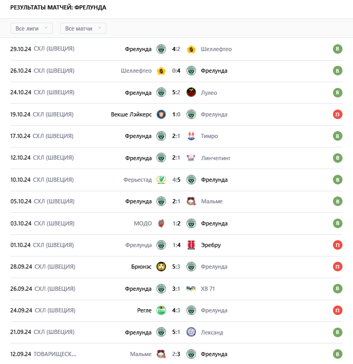This screenshot has height=364, width=353.
Task: Click the Линчепинг team logo
Action: (191, 158)
